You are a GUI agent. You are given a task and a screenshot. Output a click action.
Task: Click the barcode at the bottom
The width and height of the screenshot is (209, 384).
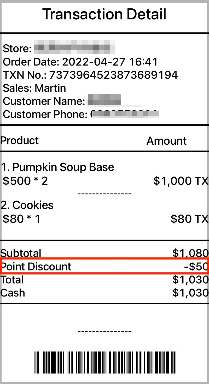(x=105, y=363)
